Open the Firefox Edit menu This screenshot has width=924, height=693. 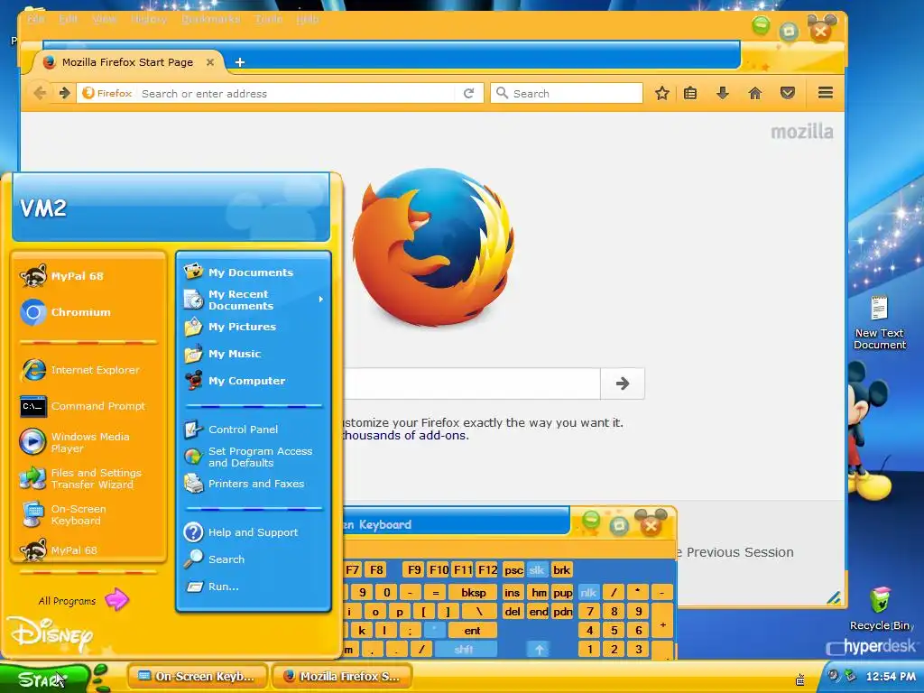pos(68,19)
